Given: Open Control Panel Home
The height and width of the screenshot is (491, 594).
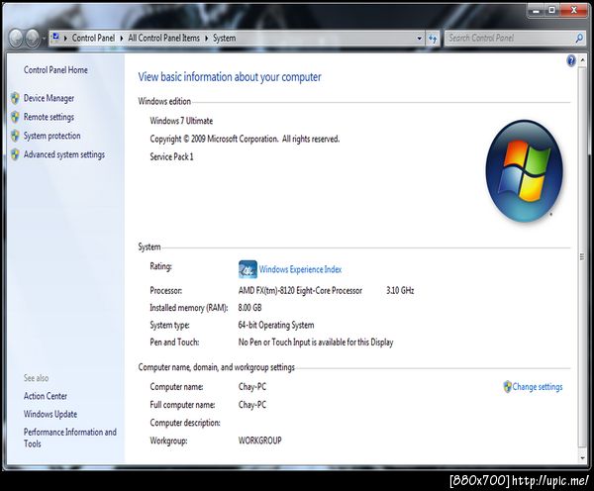Looking at the screenshot, I should coord(55,70).
